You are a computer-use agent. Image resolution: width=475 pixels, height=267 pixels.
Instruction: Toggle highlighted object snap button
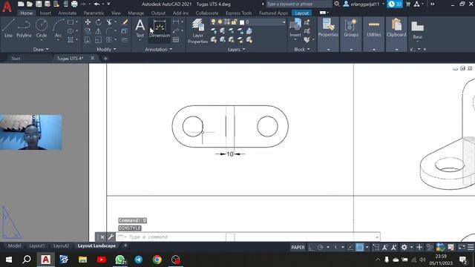359,247
